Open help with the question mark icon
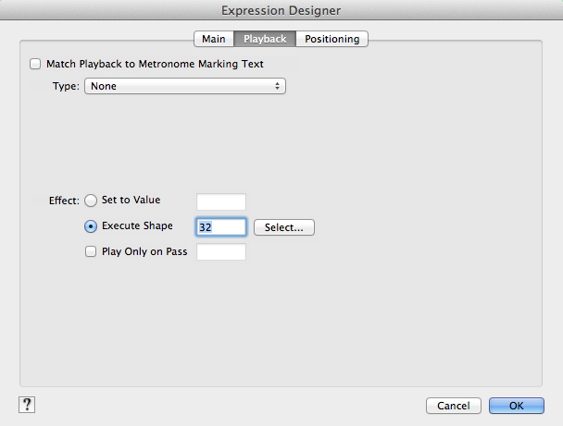The height and width of the screenshot is (426, 563). tap(27, 404)
